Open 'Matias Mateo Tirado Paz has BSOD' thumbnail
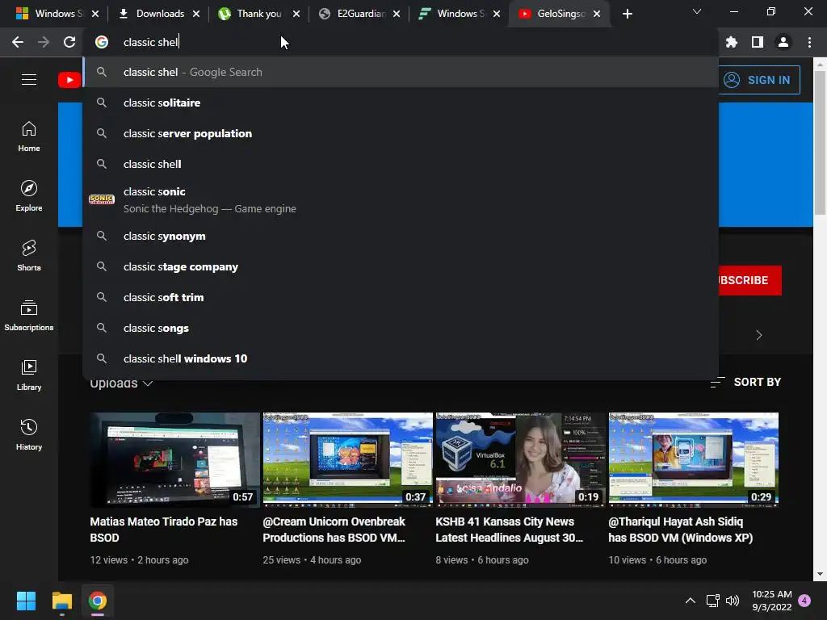Image resolution: width=827 pixels, height=620 pixels. click(x=174, y=459)
